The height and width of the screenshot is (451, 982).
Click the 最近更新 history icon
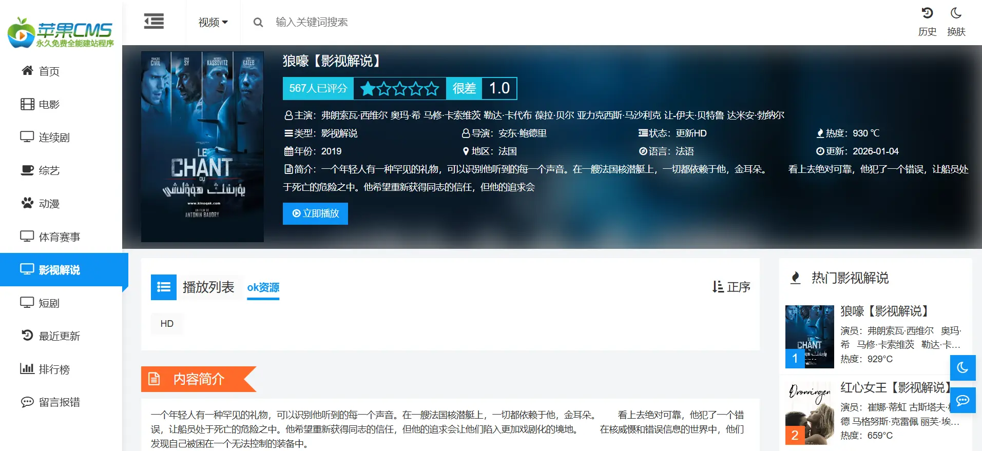coord(27,336)
